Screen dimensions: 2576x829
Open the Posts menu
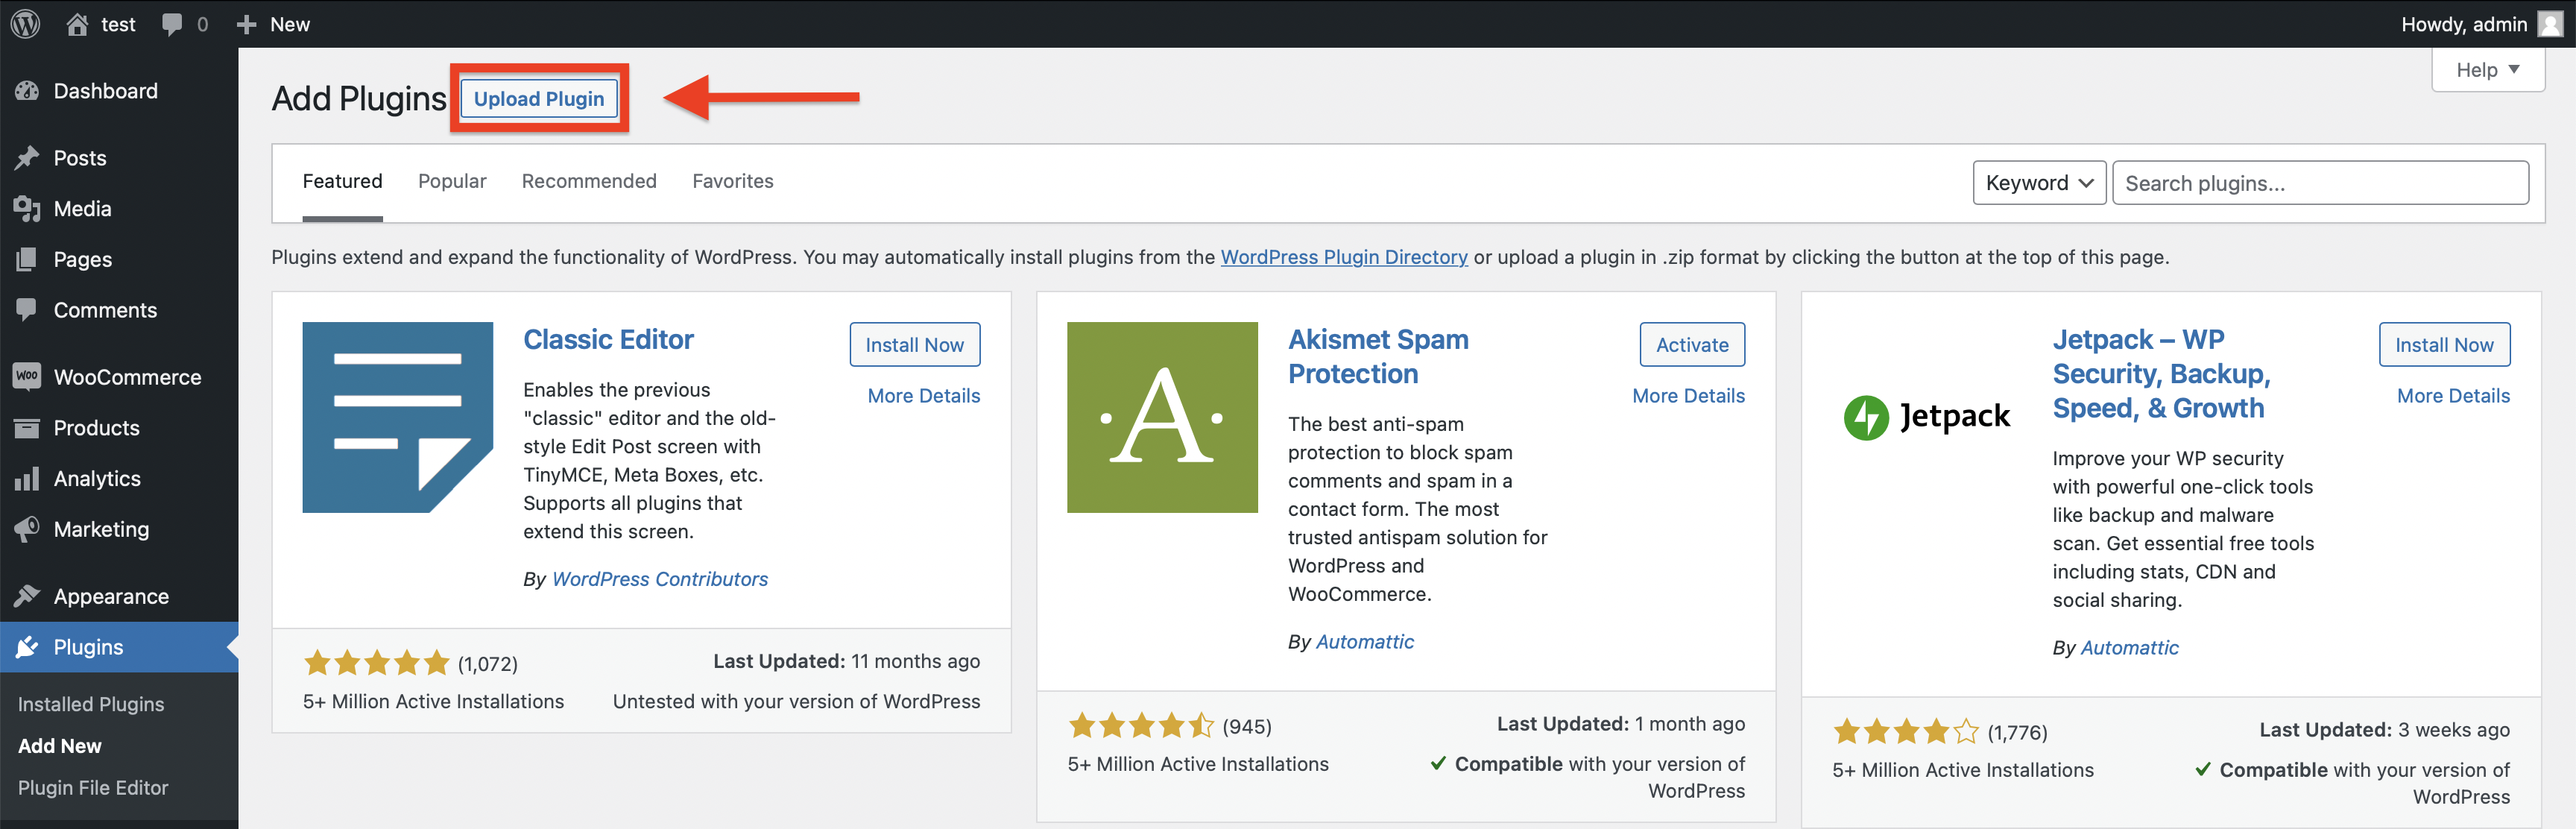coord(119,158)
